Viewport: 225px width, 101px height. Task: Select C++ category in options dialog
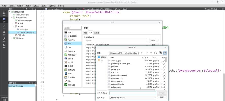73,47
